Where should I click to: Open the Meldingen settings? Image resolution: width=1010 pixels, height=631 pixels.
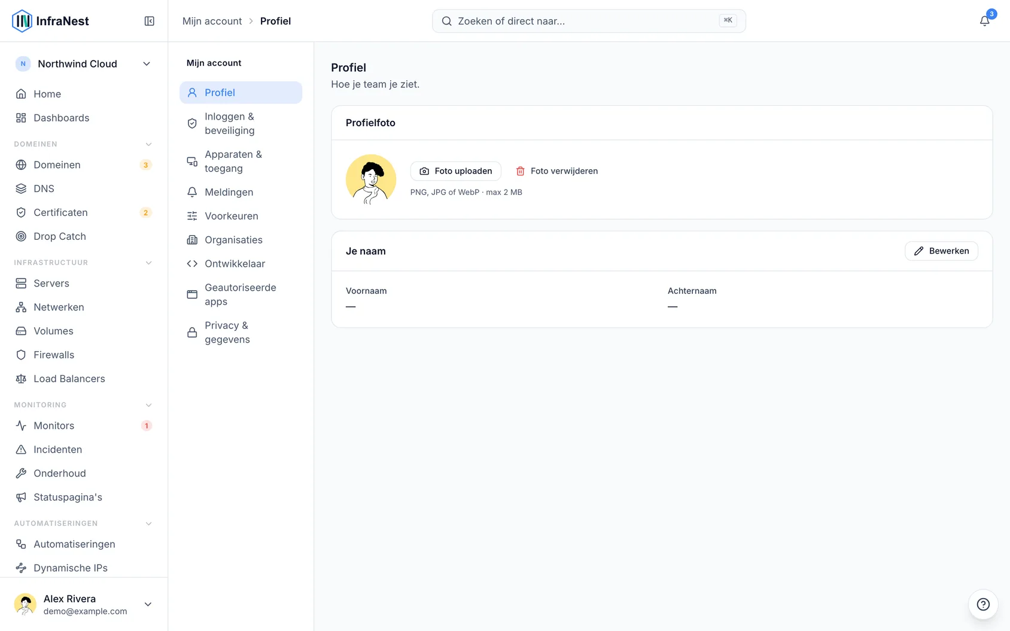(x=241, y=192)
